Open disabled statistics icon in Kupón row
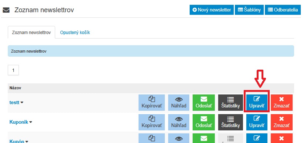The height and width of the screenshot is (143, 303). pyautogui.click(x=230, y=138)
